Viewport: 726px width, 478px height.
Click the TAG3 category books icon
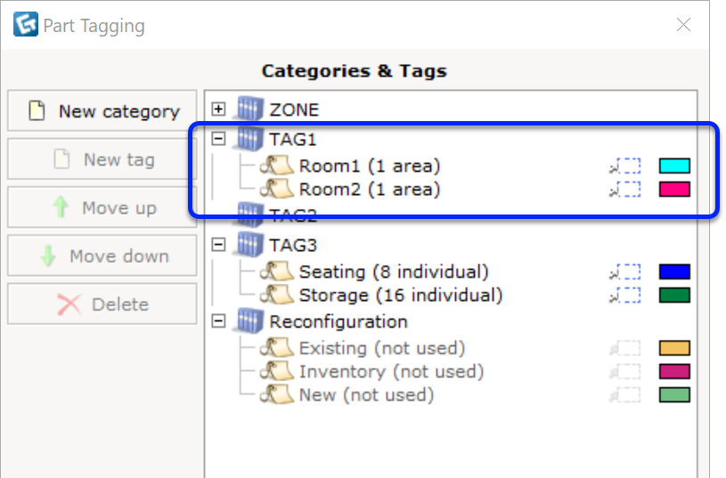point(249,244)
